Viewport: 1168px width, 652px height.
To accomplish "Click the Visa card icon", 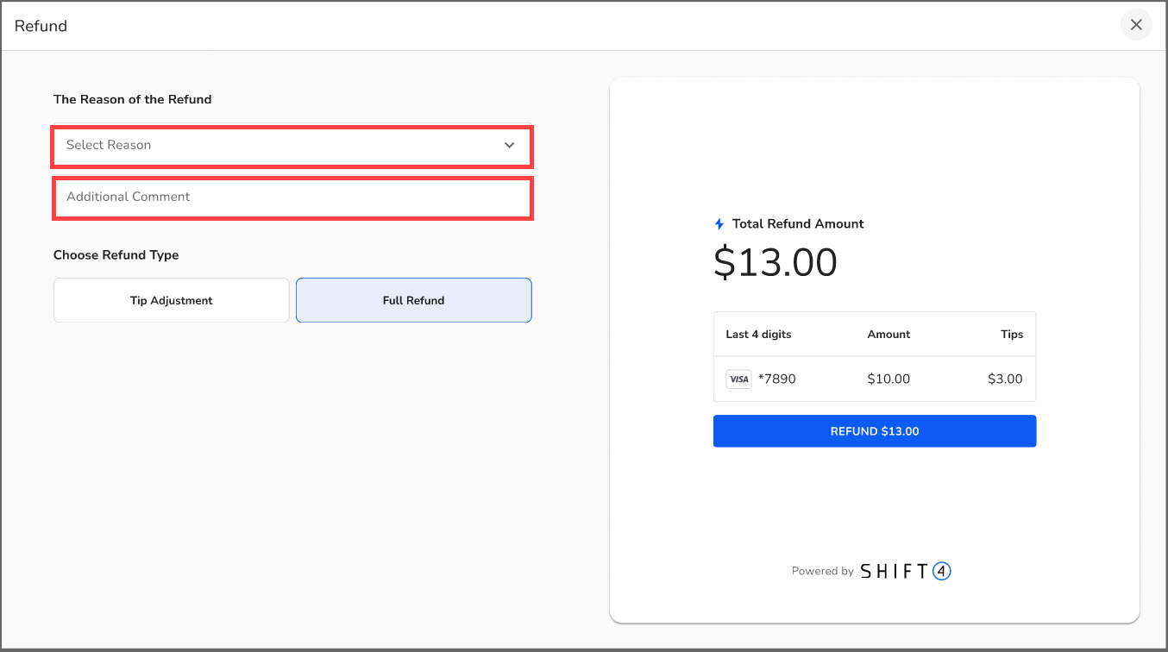I will [x=738, y=379].
